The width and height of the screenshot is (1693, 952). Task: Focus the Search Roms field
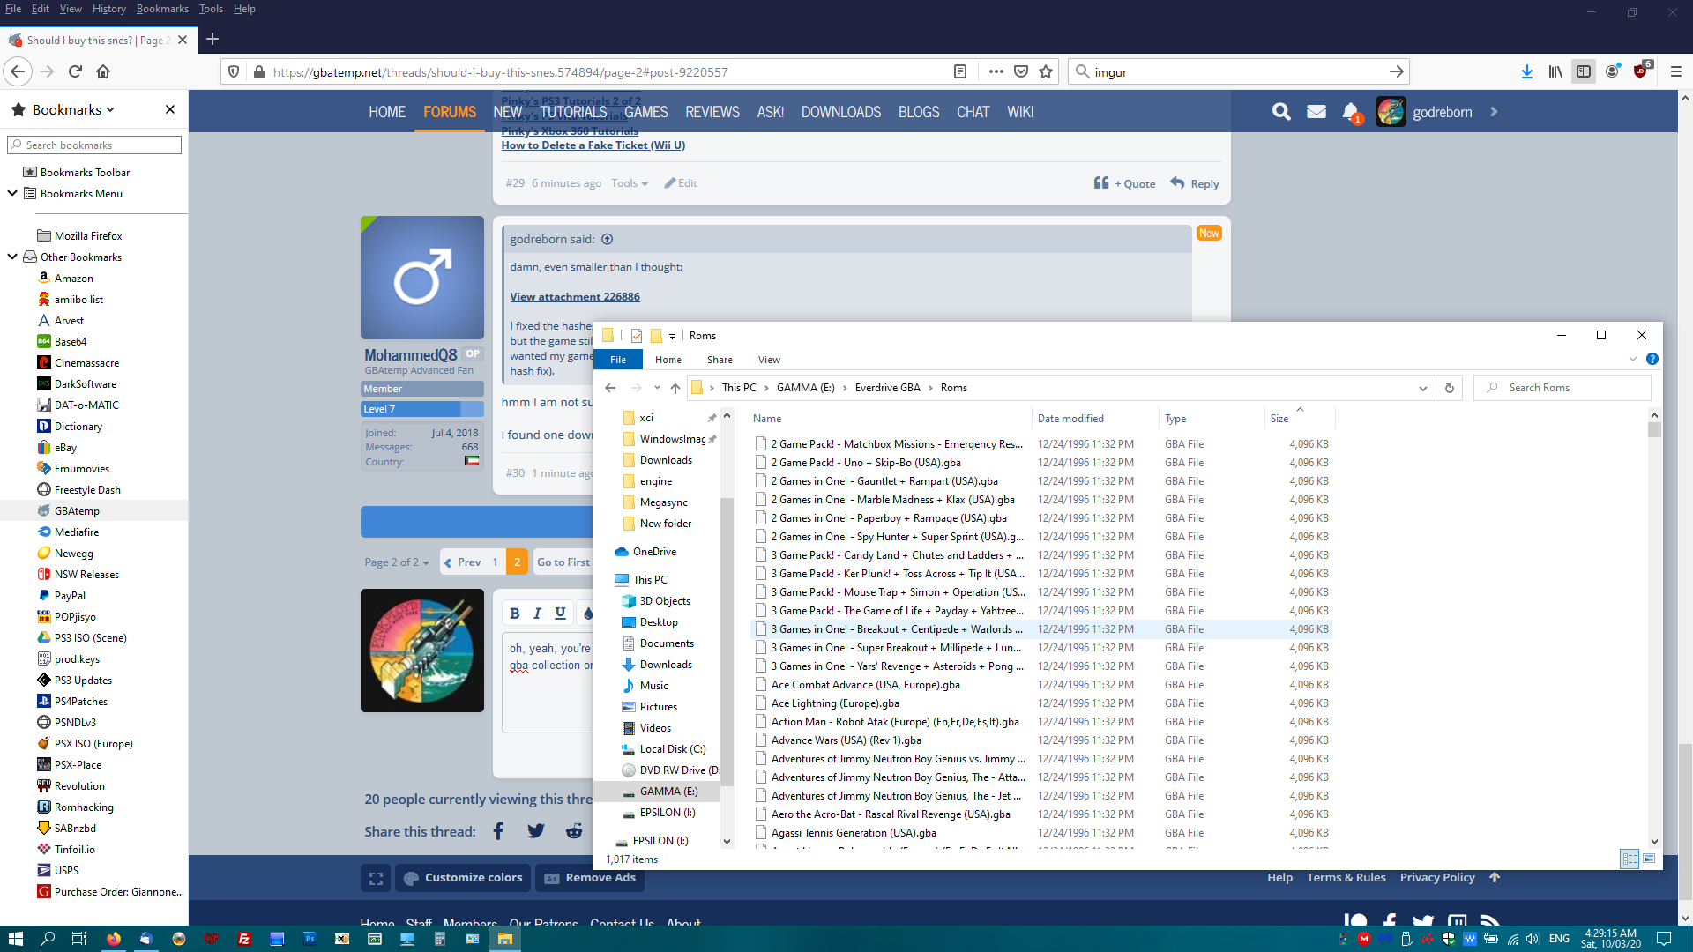pos(1562,388)
